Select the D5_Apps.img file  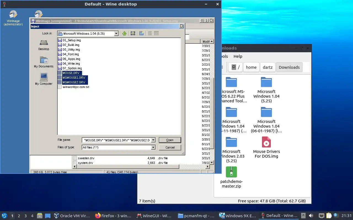69,59
